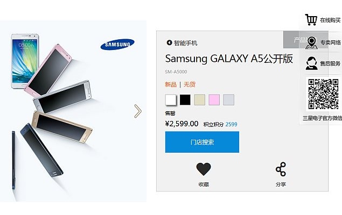Select the white color swatch
342x215 pixels.
[x=171, y=99]
